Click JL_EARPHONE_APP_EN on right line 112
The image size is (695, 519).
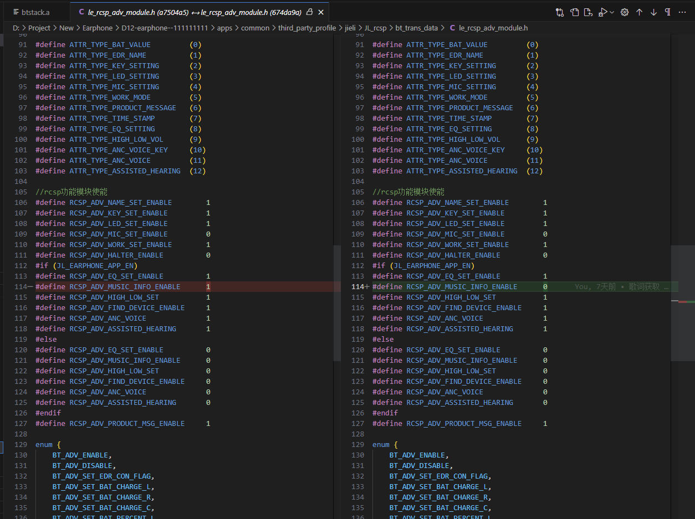[x=432, y=266]
